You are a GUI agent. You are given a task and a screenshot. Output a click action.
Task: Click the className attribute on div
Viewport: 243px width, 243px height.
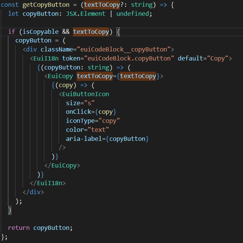pos(57,50)
